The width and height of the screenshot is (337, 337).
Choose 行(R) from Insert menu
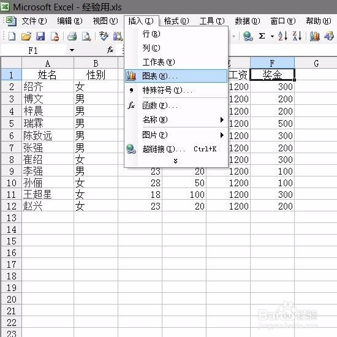[x=176, y=34]
